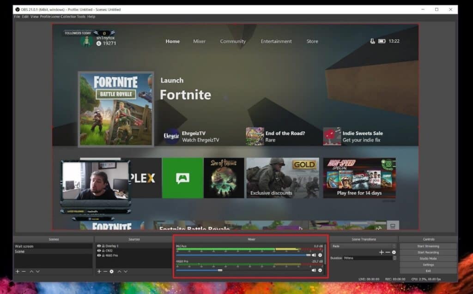The image size is (473, 294).
Task: Move the selected source down
Action: tap(126, 271)
